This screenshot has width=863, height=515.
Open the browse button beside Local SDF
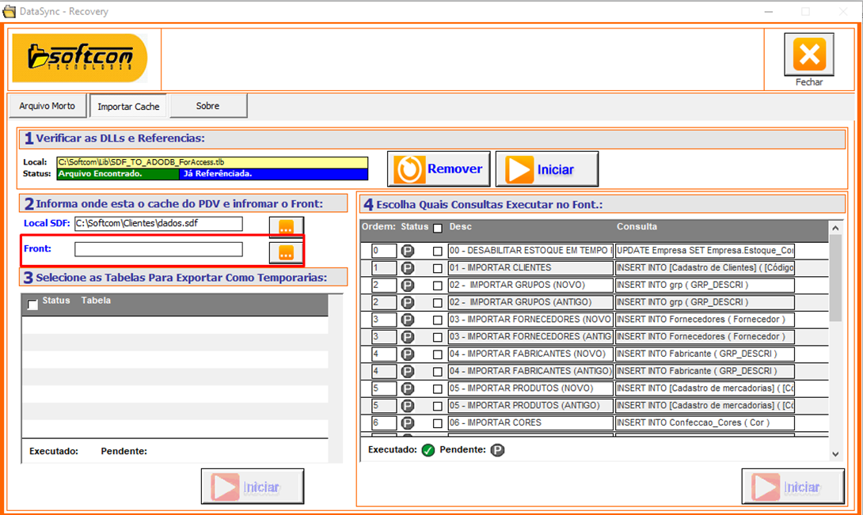pyautogui.click(x=286, y=227)
